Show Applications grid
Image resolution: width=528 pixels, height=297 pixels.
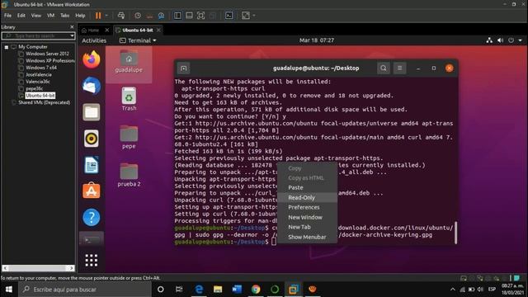coord(92,261)
